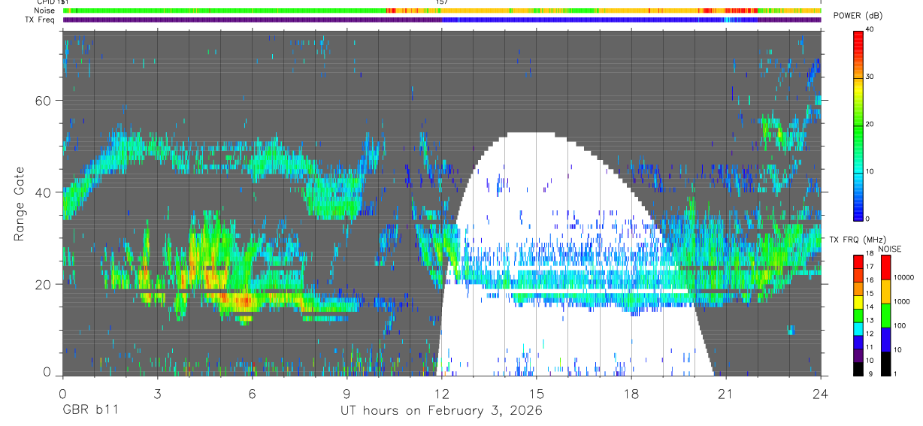This screenshot has height=426, width=923.
Task: Click the hour 18 tick label on the time axis
Action: (x=631, y=393)
